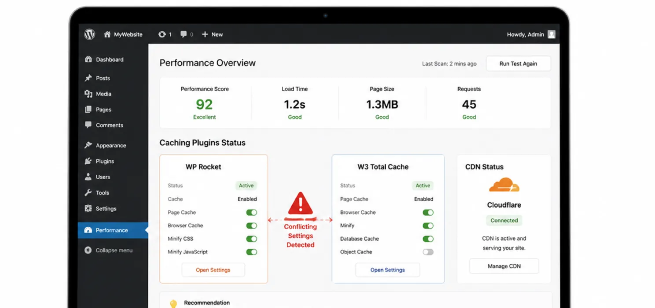The image size is (655, 308).
Task: Click the plus New icon
Action: [205, 34]
